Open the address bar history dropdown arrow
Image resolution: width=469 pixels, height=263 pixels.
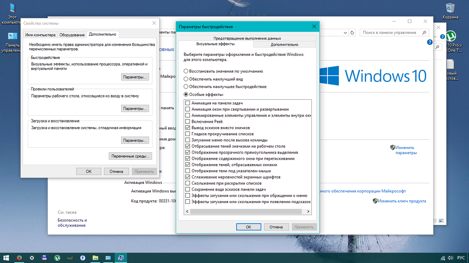click(x=345, y=33)
